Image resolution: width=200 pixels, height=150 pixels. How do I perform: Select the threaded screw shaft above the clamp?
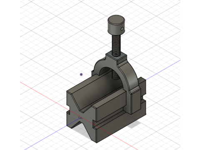(x=116, y=45)
